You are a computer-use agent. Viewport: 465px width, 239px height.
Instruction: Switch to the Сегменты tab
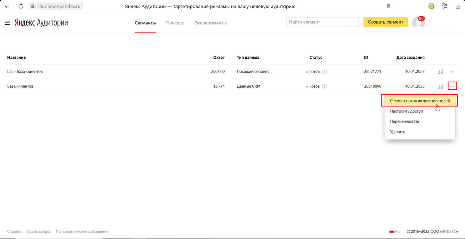click(145, 23)
